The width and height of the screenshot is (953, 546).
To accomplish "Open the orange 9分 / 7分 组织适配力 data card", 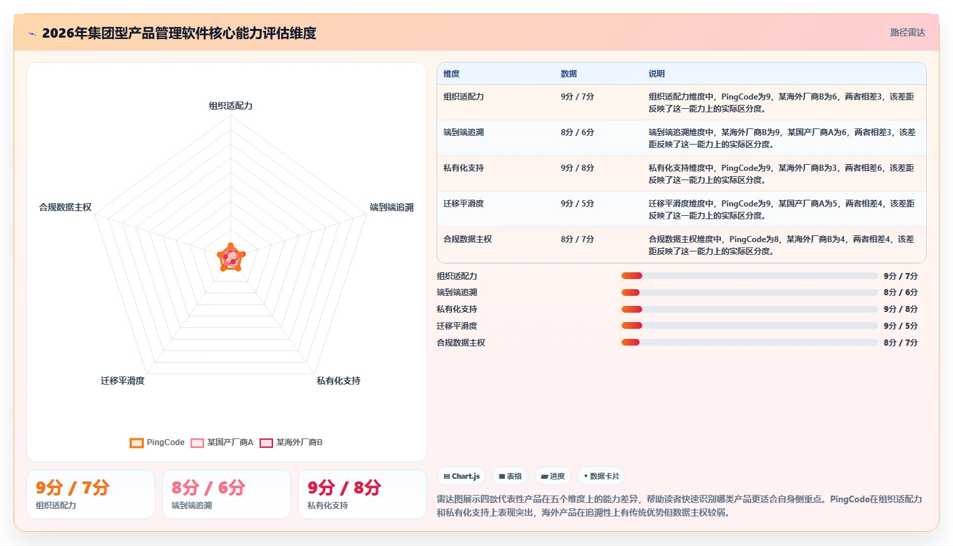I will pos(91,494).
